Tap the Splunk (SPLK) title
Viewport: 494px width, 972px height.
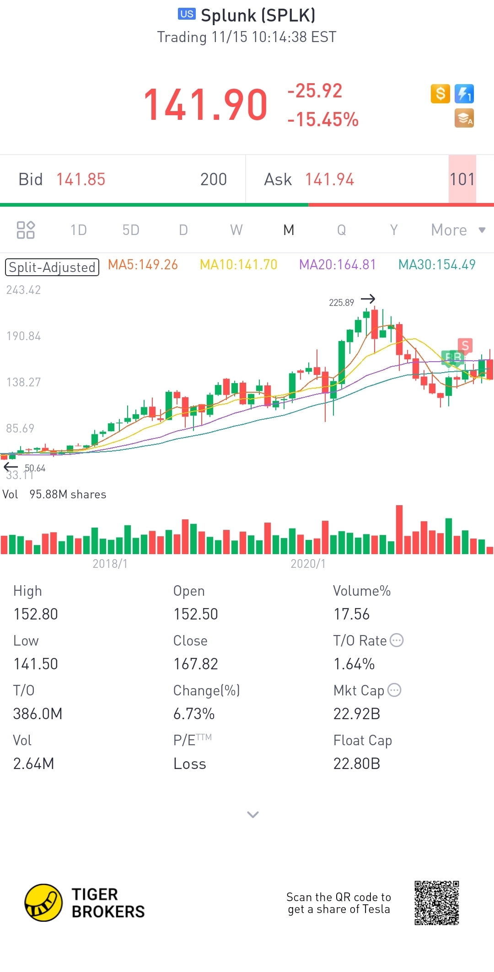coord(258,15)
